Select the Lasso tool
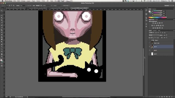175x98 pixels. point(2,16)
